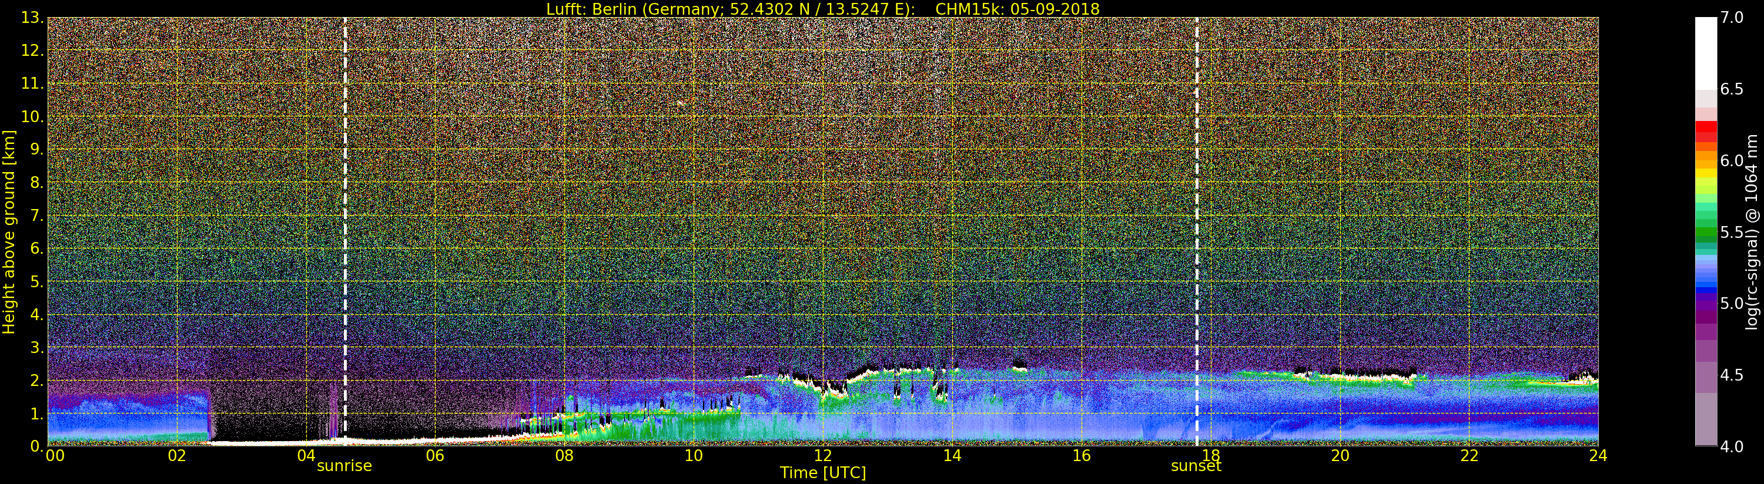Image resolution: width=1764 pixels, height=484 pixels.
Task: Click the height axis tick "12."
Action: tap(32, 51)
